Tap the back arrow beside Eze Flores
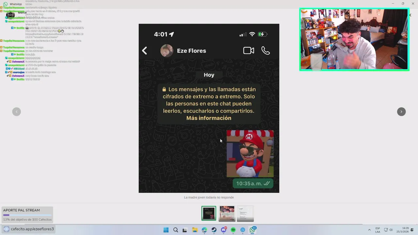The height and width of the screenshot is (235, 418). click(x=145, y=51)
